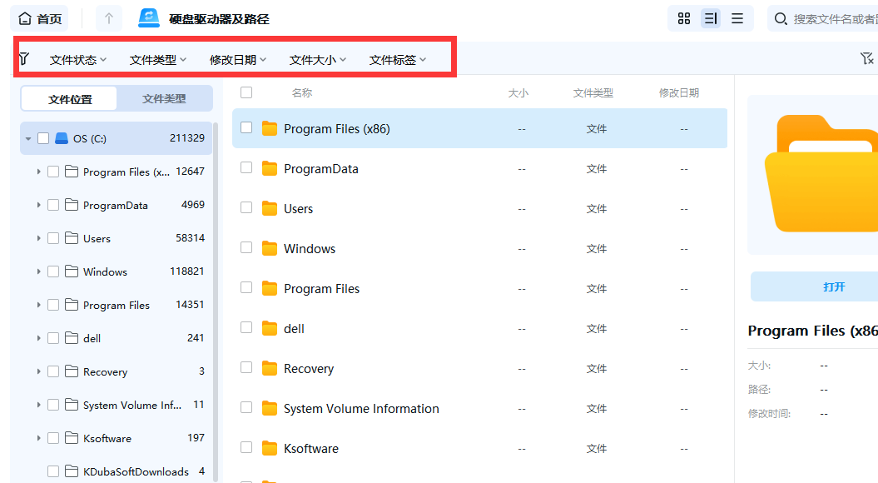Check the OS (C:) drive checkbox
878x483 pixels.
tap(43, 137)
